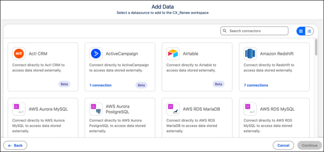Screen dimensions: 324x152
Task: Click the Cancel button
Action: 283,146
